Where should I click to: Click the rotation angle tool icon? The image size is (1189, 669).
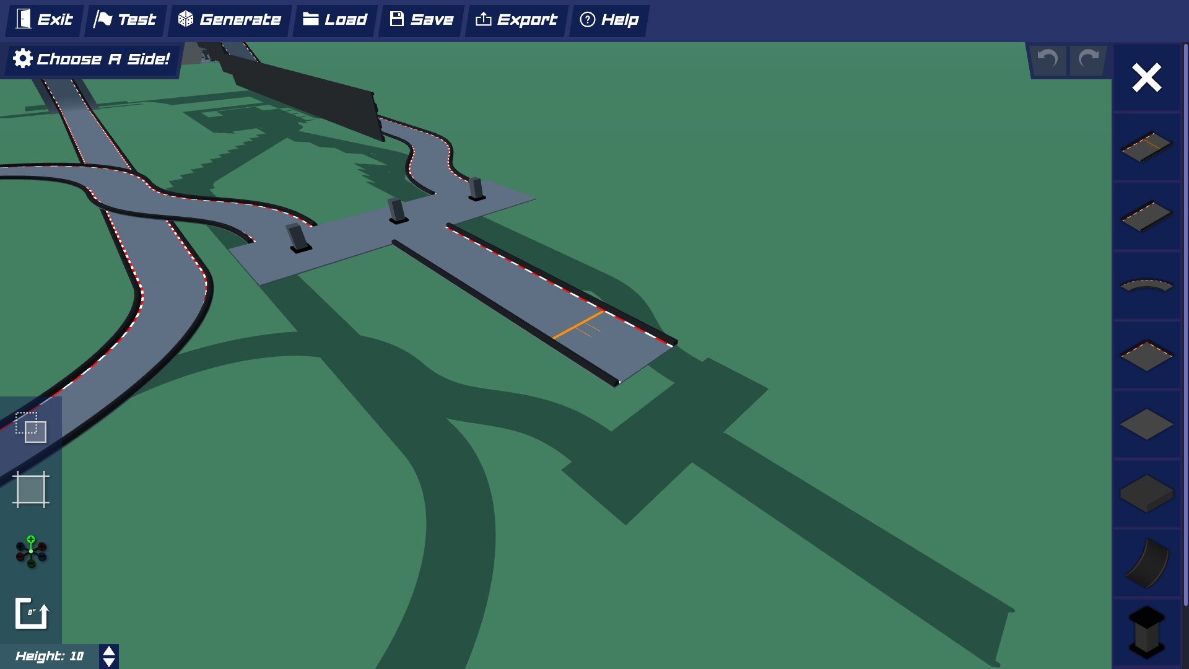pos(31,613)
